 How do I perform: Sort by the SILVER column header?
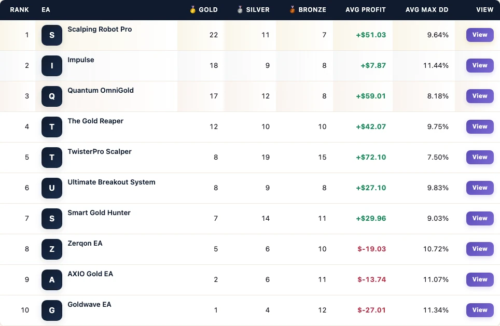click(258, 10)
